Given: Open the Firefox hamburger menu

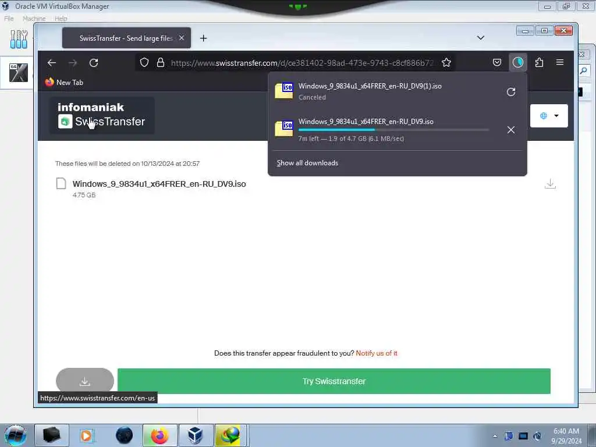Looking at the screenshot, I should click(x=560, y=62).
